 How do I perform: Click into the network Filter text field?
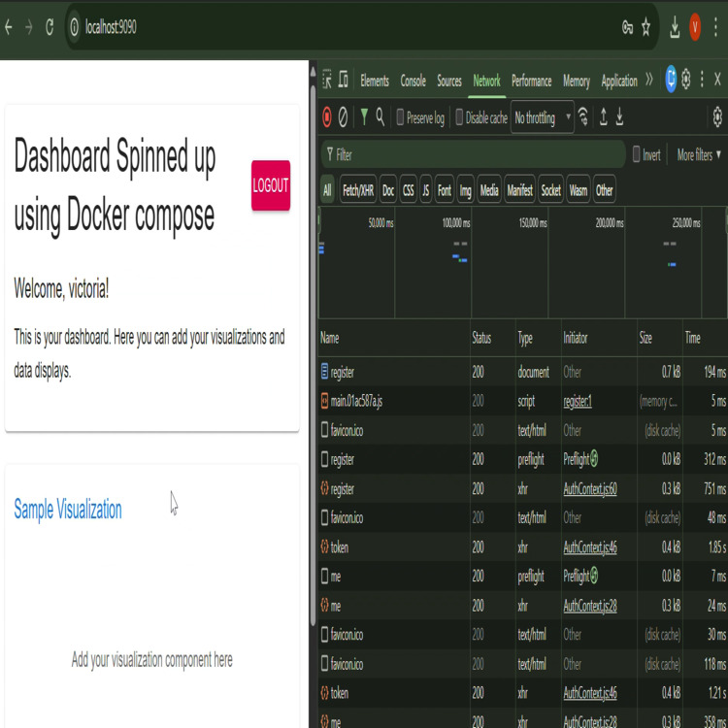pos(476,154)
